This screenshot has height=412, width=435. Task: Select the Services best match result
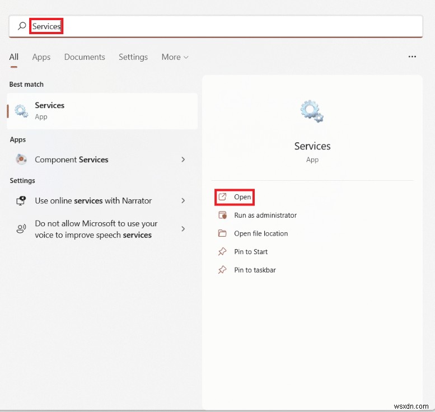point(102,111)
